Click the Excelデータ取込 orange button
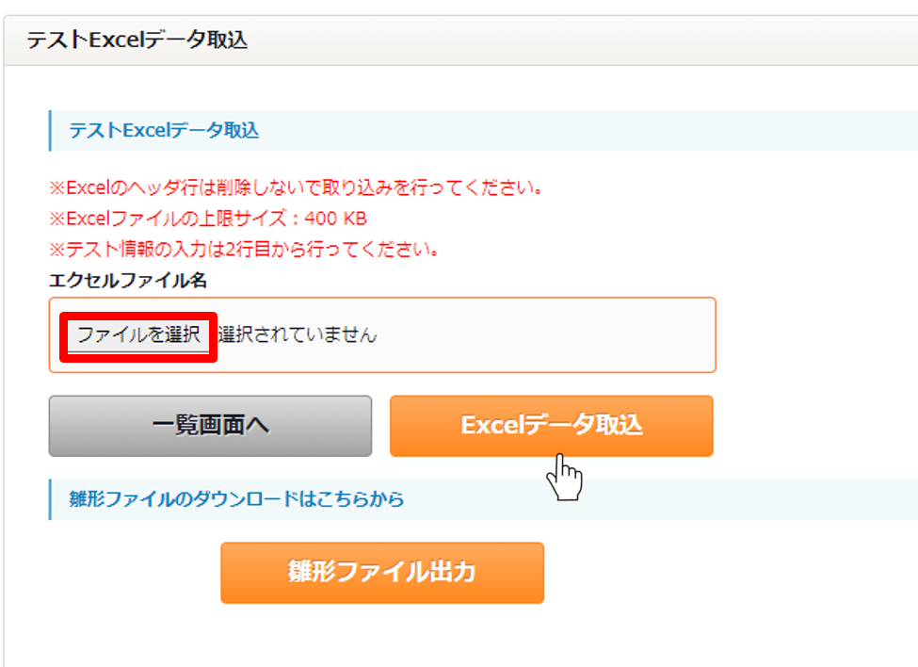This screenshot has width=918, height=667. click(552, 426)
